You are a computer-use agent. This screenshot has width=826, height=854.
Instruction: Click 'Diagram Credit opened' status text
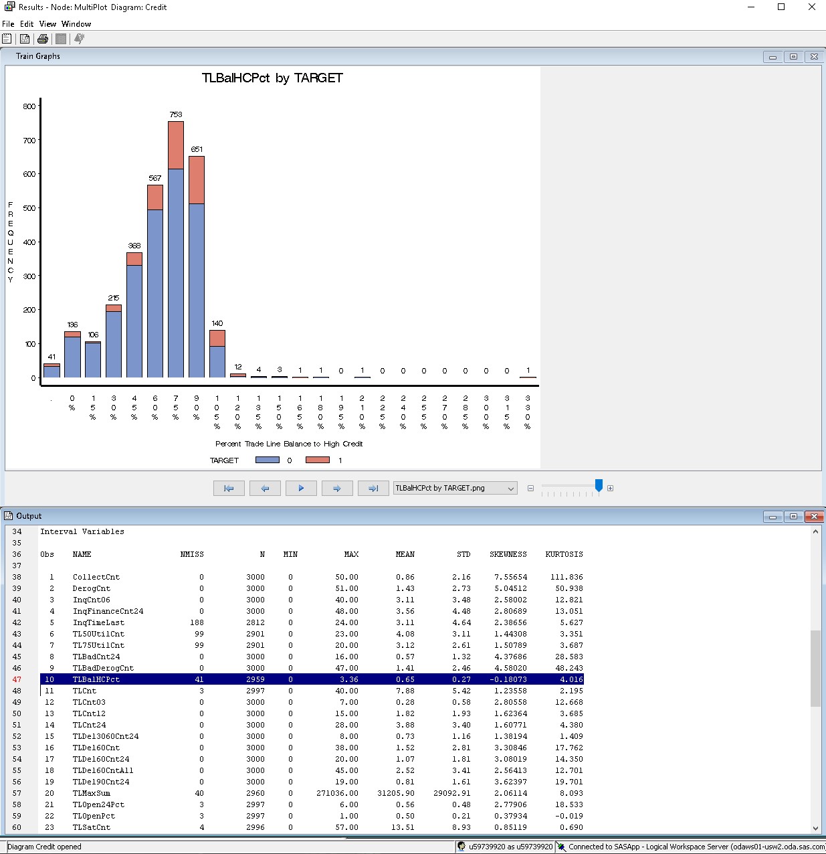coord(44,847)
